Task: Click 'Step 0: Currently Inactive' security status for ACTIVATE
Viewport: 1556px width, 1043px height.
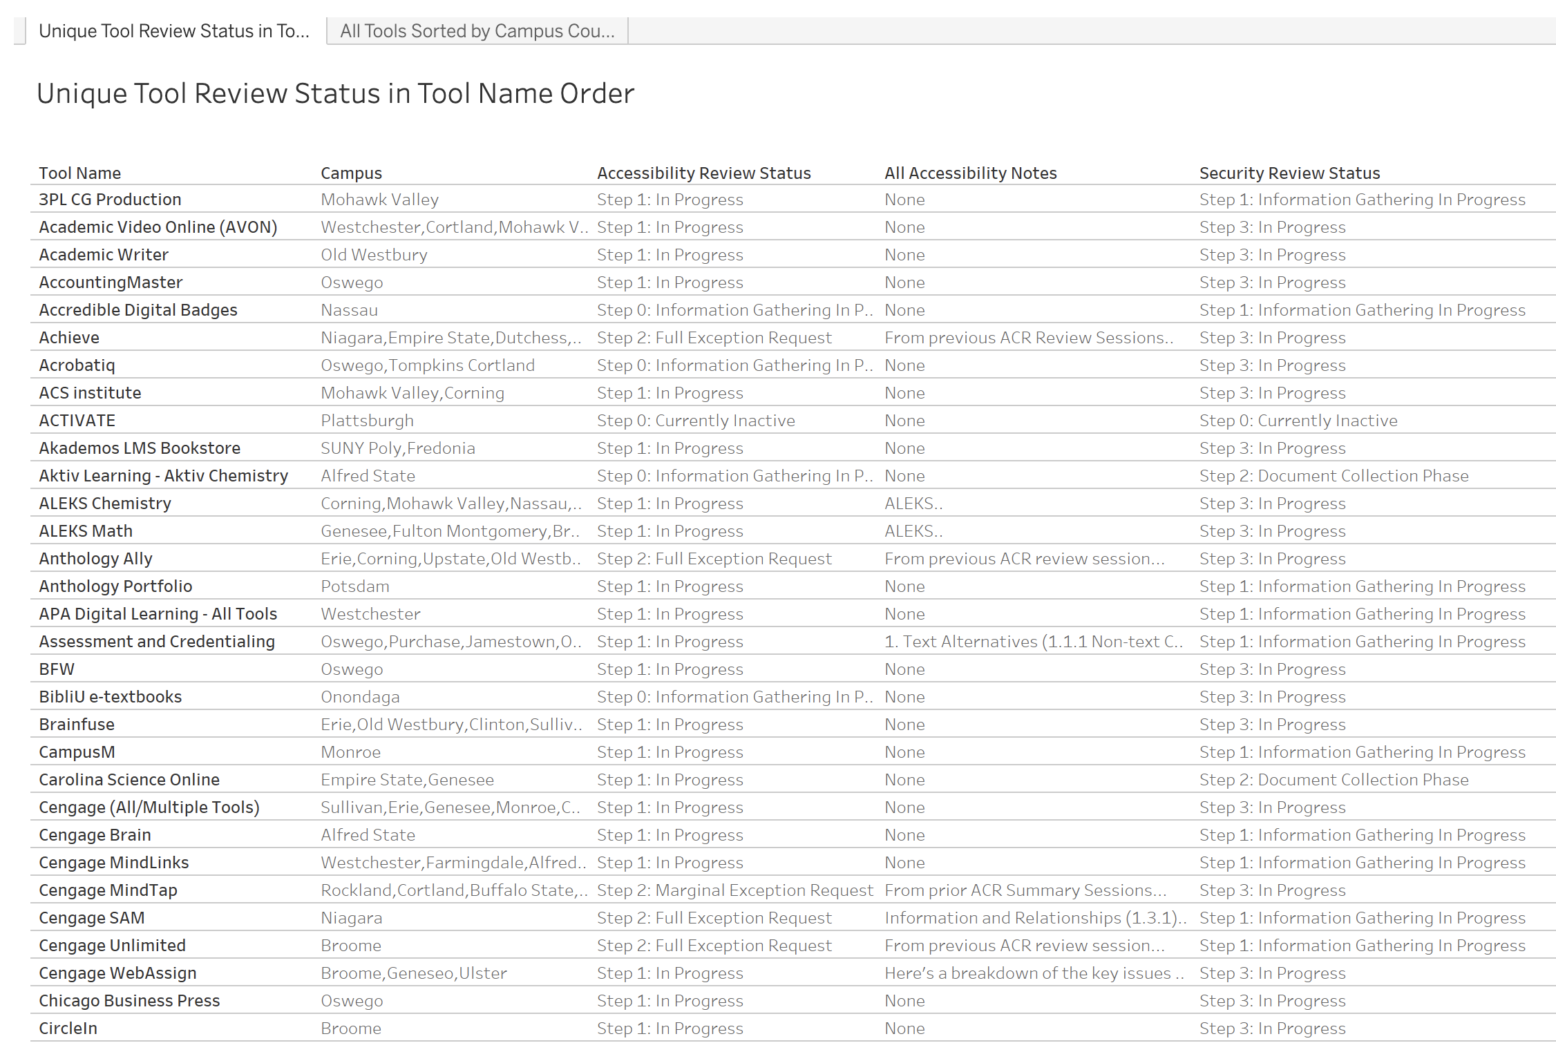Action: (1298, 421)
